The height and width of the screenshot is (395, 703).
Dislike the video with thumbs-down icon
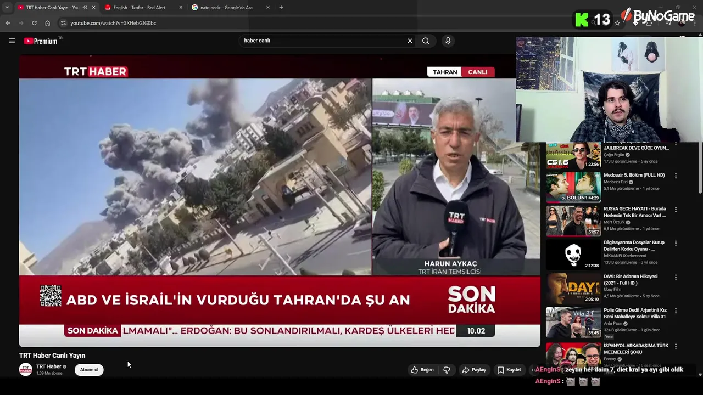tap(447, 370)
